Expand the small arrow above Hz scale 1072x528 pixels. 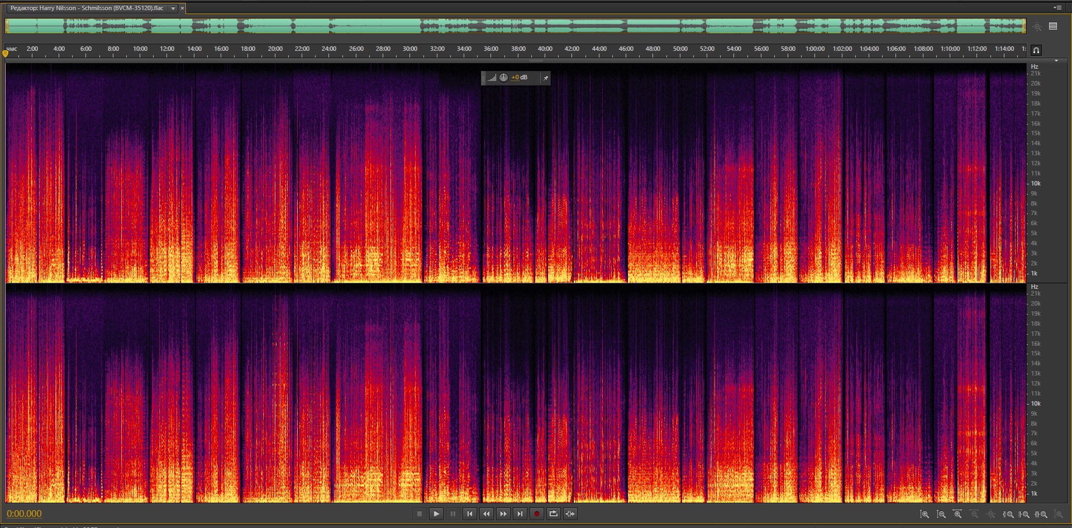[x=1056, y=60]
